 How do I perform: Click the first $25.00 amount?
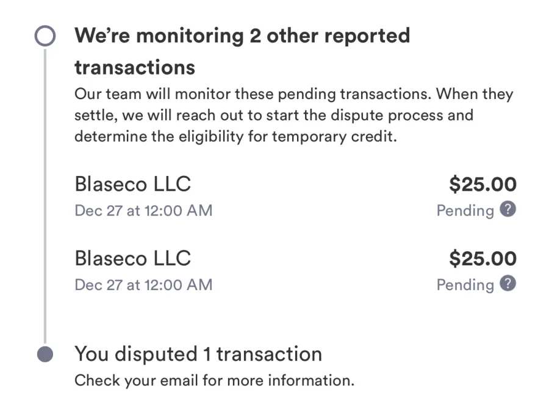483,184
